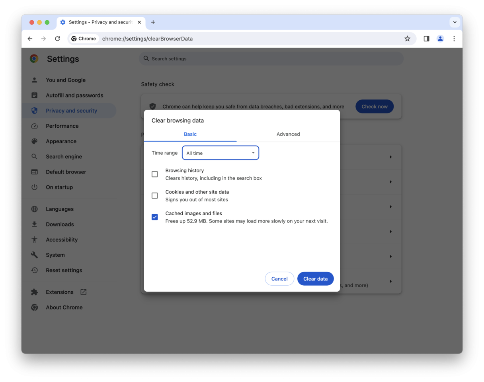Open the Time range dropdown

[x=221, y=153]
